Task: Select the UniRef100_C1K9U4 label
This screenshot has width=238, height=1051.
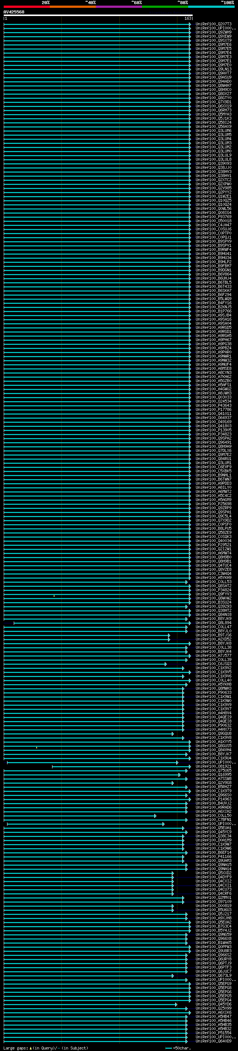Action: pyautogui.click(x=213, y=758)
